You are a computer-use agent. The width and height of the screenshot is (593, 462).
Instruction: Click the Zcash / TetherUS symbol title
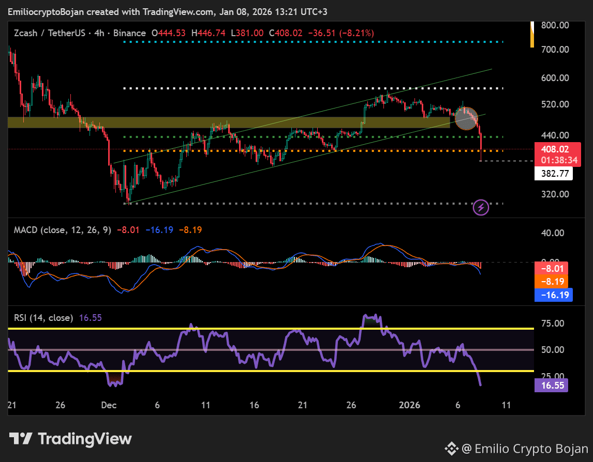(50, 33)
